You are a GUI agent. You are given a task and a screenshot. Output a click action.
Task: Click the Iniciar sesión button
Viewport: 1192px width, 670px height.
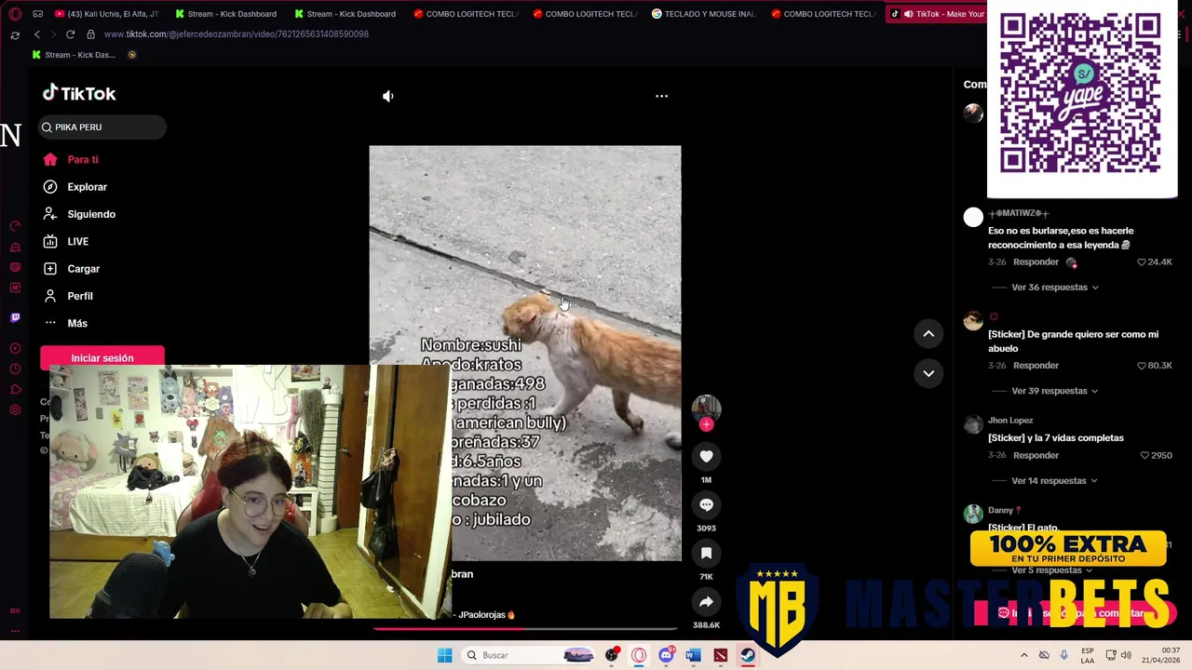click(x=102, y=357)
